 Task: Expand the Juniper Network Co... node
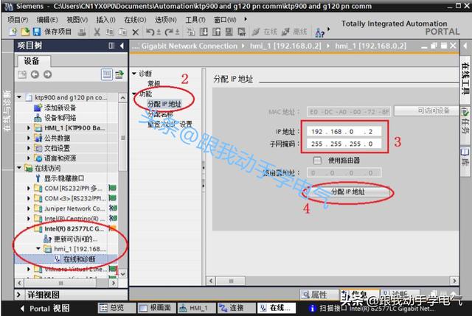tap(28, 208)
